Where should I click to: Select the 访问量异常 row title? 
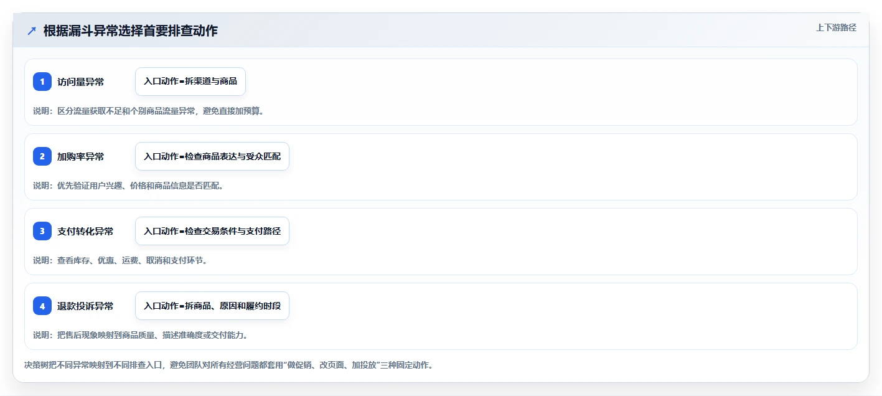[81, 82]
